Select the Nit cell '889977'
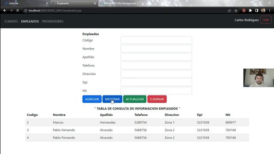274x154 pixels. 230,122
